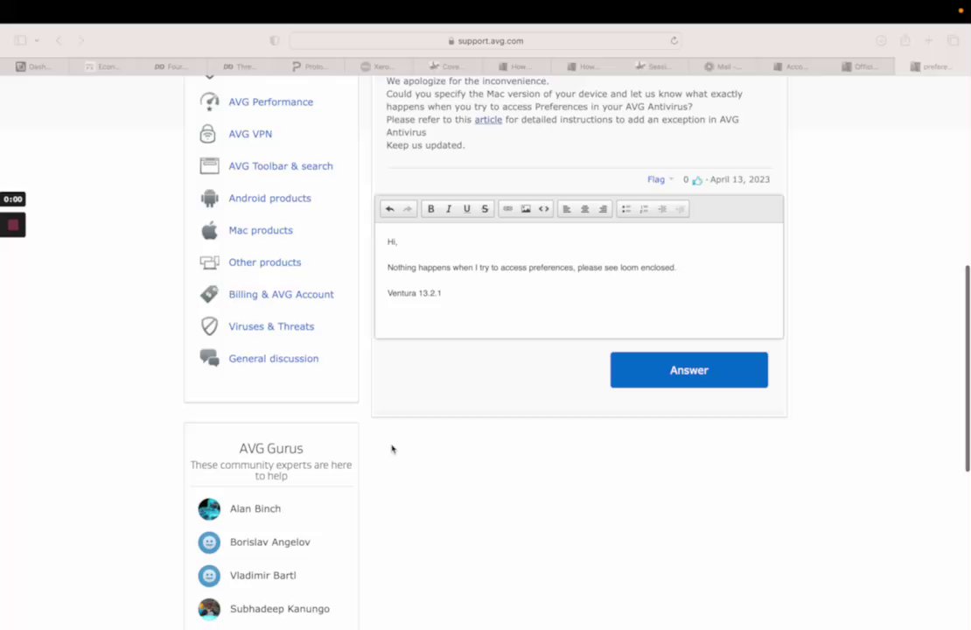Click the AVG Performance gauge icon
The height and width of the screenshot is (630, 971).
pyautogui.click(x=209, y=101)
